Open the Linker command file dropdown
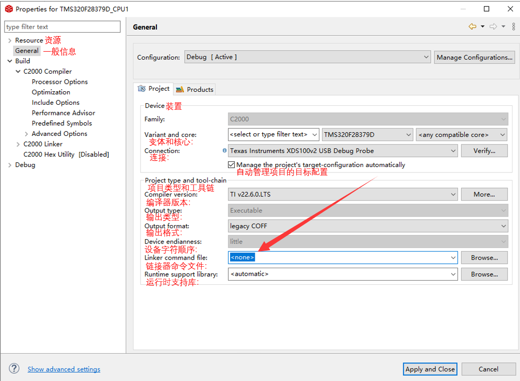The height and width of the screenshot is (381, 520). 453,258
